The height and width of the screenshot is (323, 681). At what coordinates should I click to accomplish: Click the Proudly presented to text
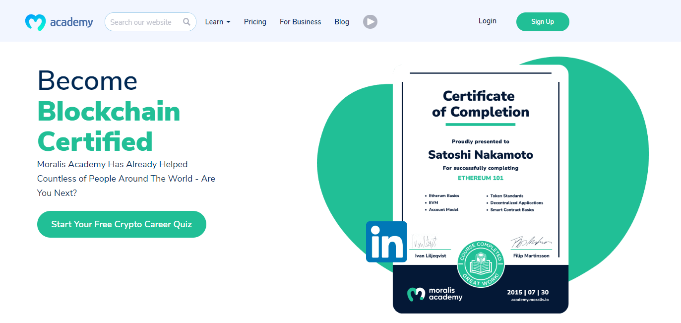[x=481, y=141]
